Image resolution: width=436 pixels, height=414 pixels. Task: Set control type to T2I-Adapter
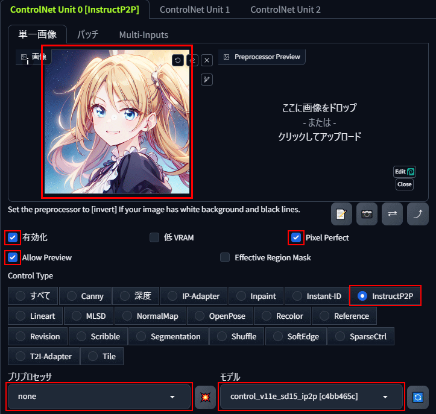point(43,356)
